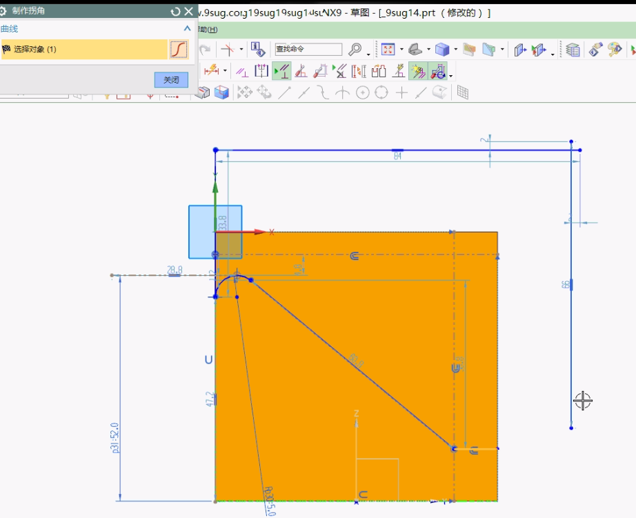
Task: Toggle the Existing Point snap
Action: (401, 93)
